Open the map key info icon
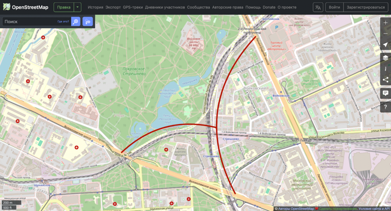Screen dimensions: 391x211 (x=385, y=69)
